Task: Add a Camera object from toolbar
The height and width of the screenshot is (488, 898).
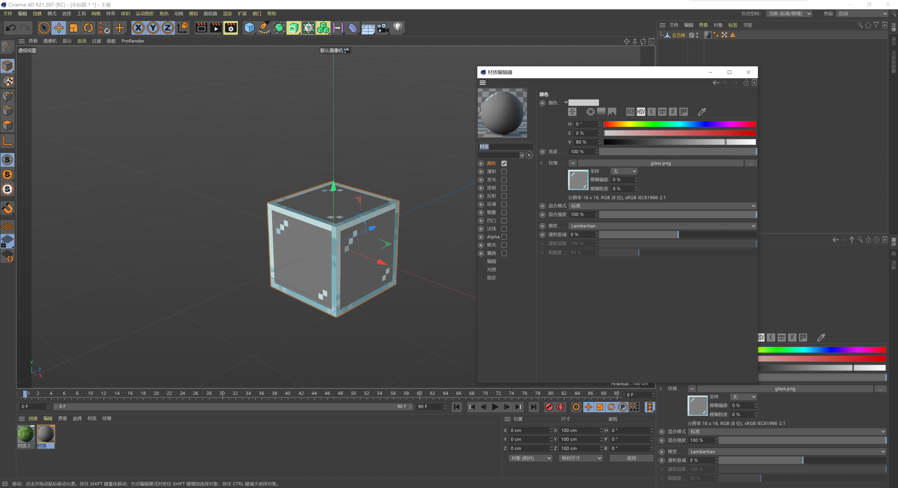Action: (x=383, y=28)
